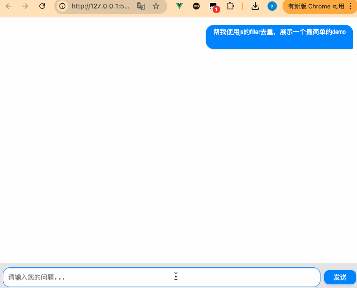
Task: Open the infinity-symbol extension icon
Action: (196, 6)
